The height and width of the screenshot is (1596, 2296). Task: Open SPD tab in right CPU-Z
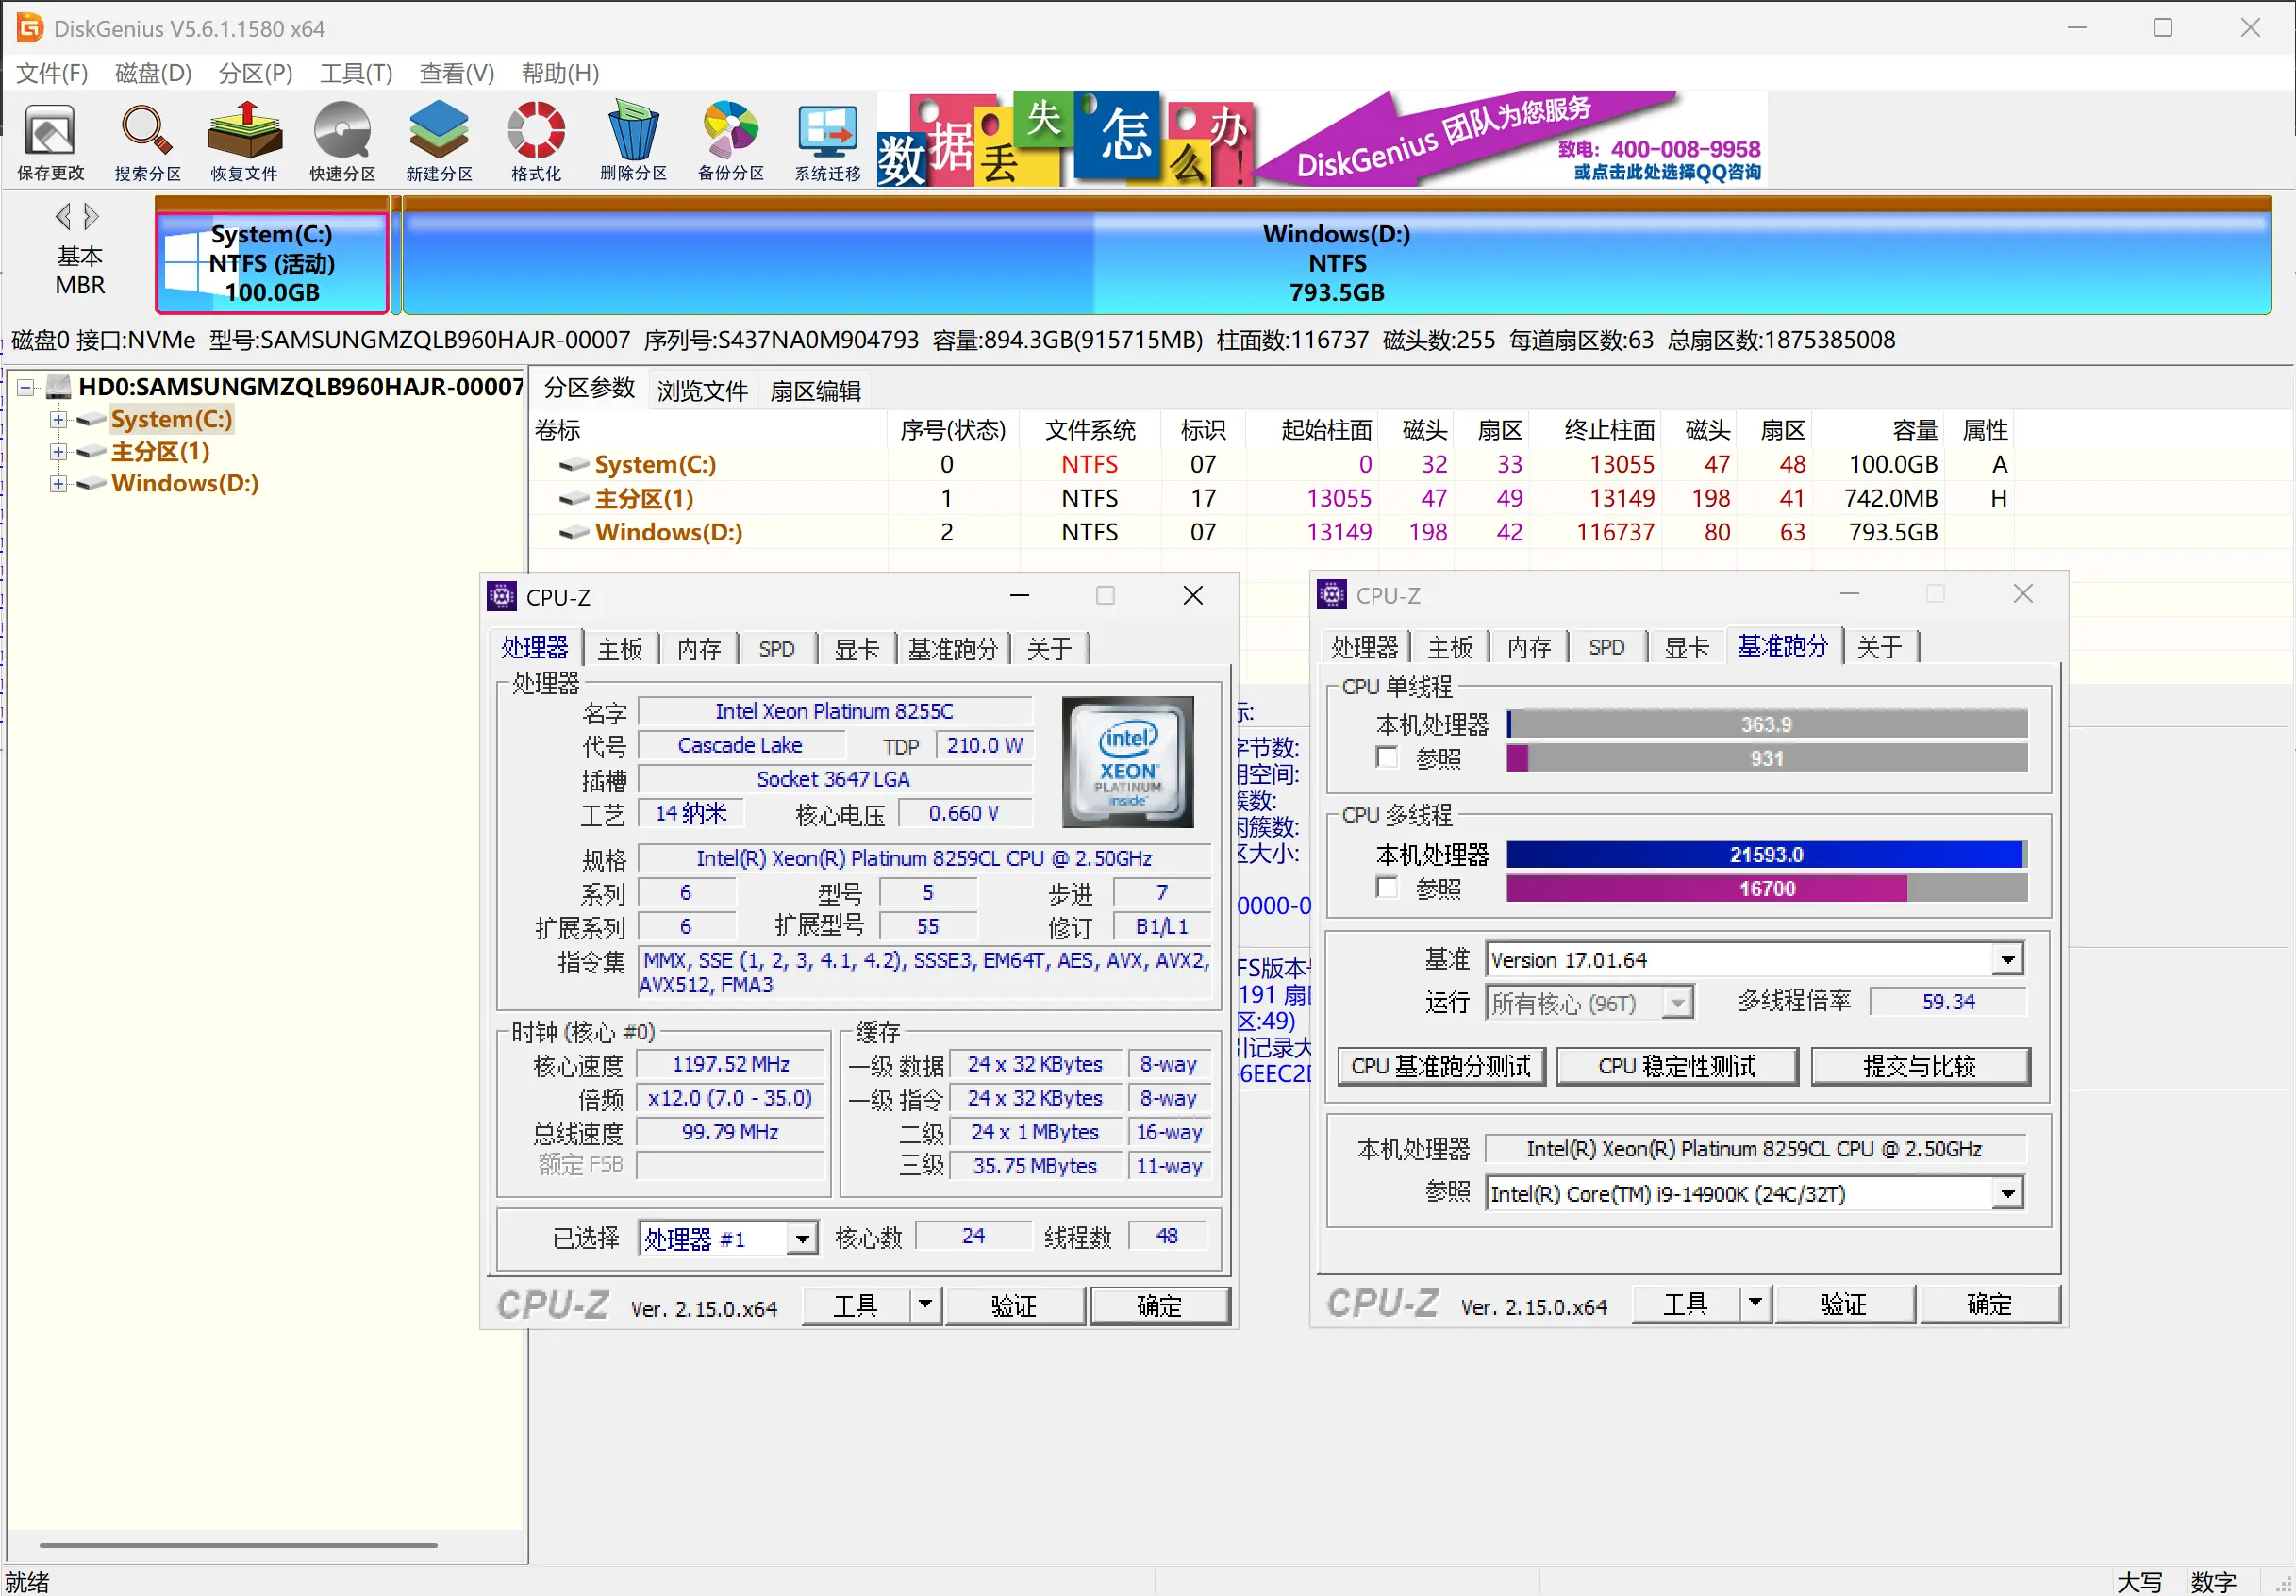1606,647
